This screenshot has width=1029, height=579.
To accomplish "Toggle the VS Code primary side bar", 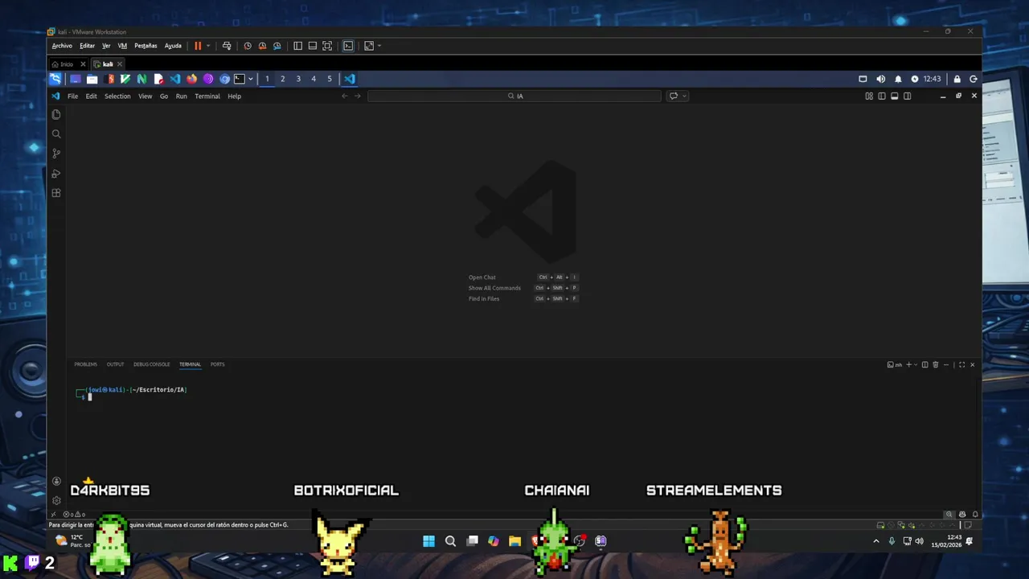I will (882, 96).
